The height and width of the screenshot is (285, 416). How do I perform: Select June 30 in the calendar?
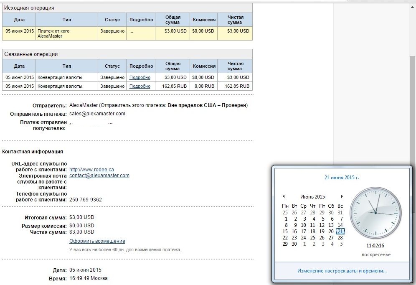[294, 244]
